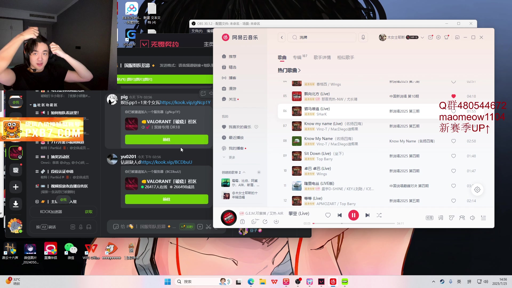Go back in NetEase Music
This screenshot has height=288, width=512.
(282, 37)
